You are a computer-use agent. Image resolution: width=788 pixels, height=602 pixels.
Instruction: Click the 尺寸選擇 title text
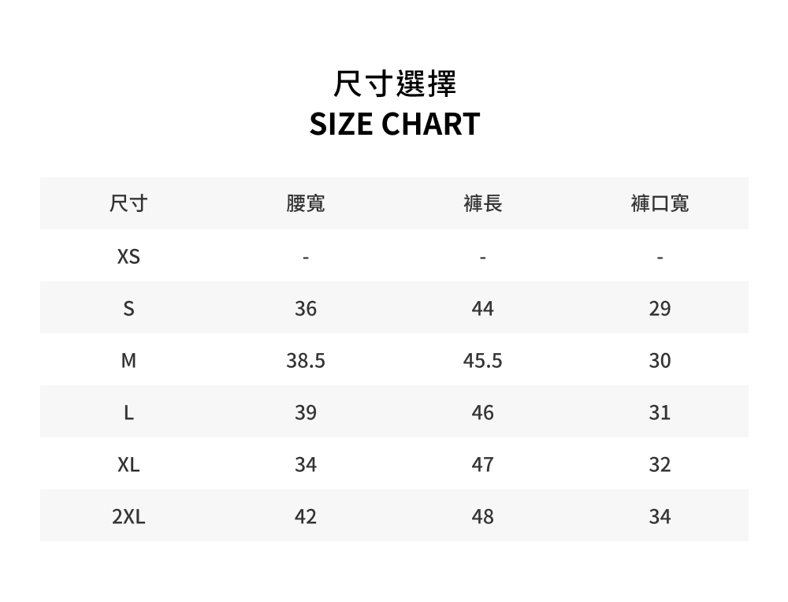[394, 84]
